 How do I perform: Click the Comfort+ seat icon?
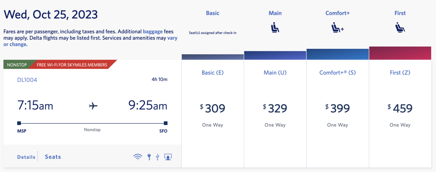(337, 28)
